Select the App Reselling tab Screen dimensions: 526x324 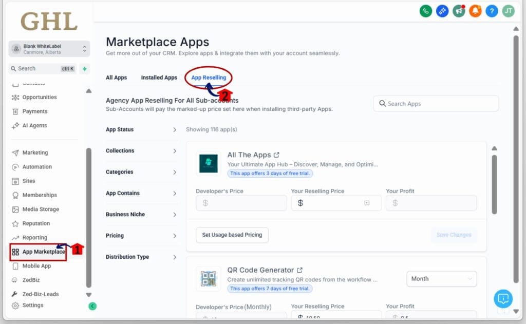(209, 78)
